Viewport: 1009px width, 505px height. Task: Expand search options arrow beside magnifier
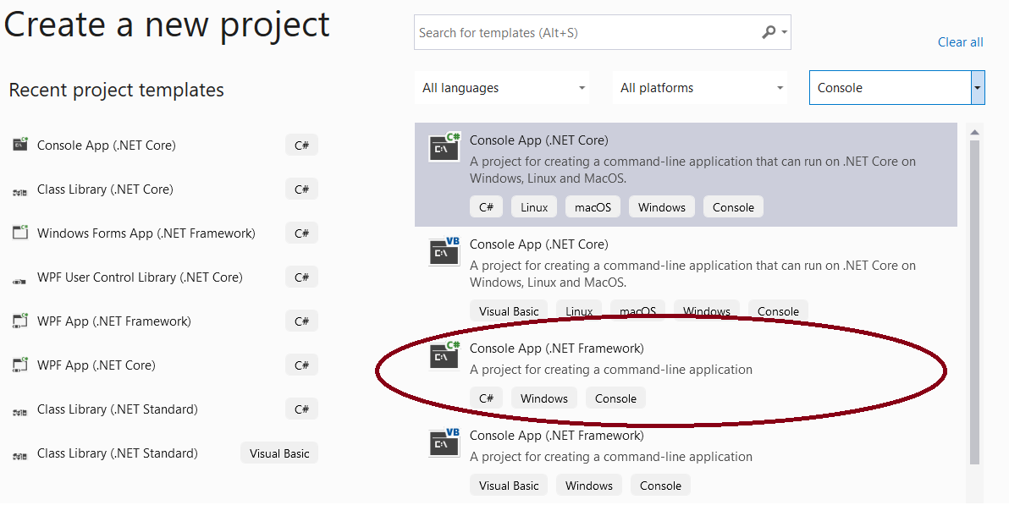click(x=784, y=32)
